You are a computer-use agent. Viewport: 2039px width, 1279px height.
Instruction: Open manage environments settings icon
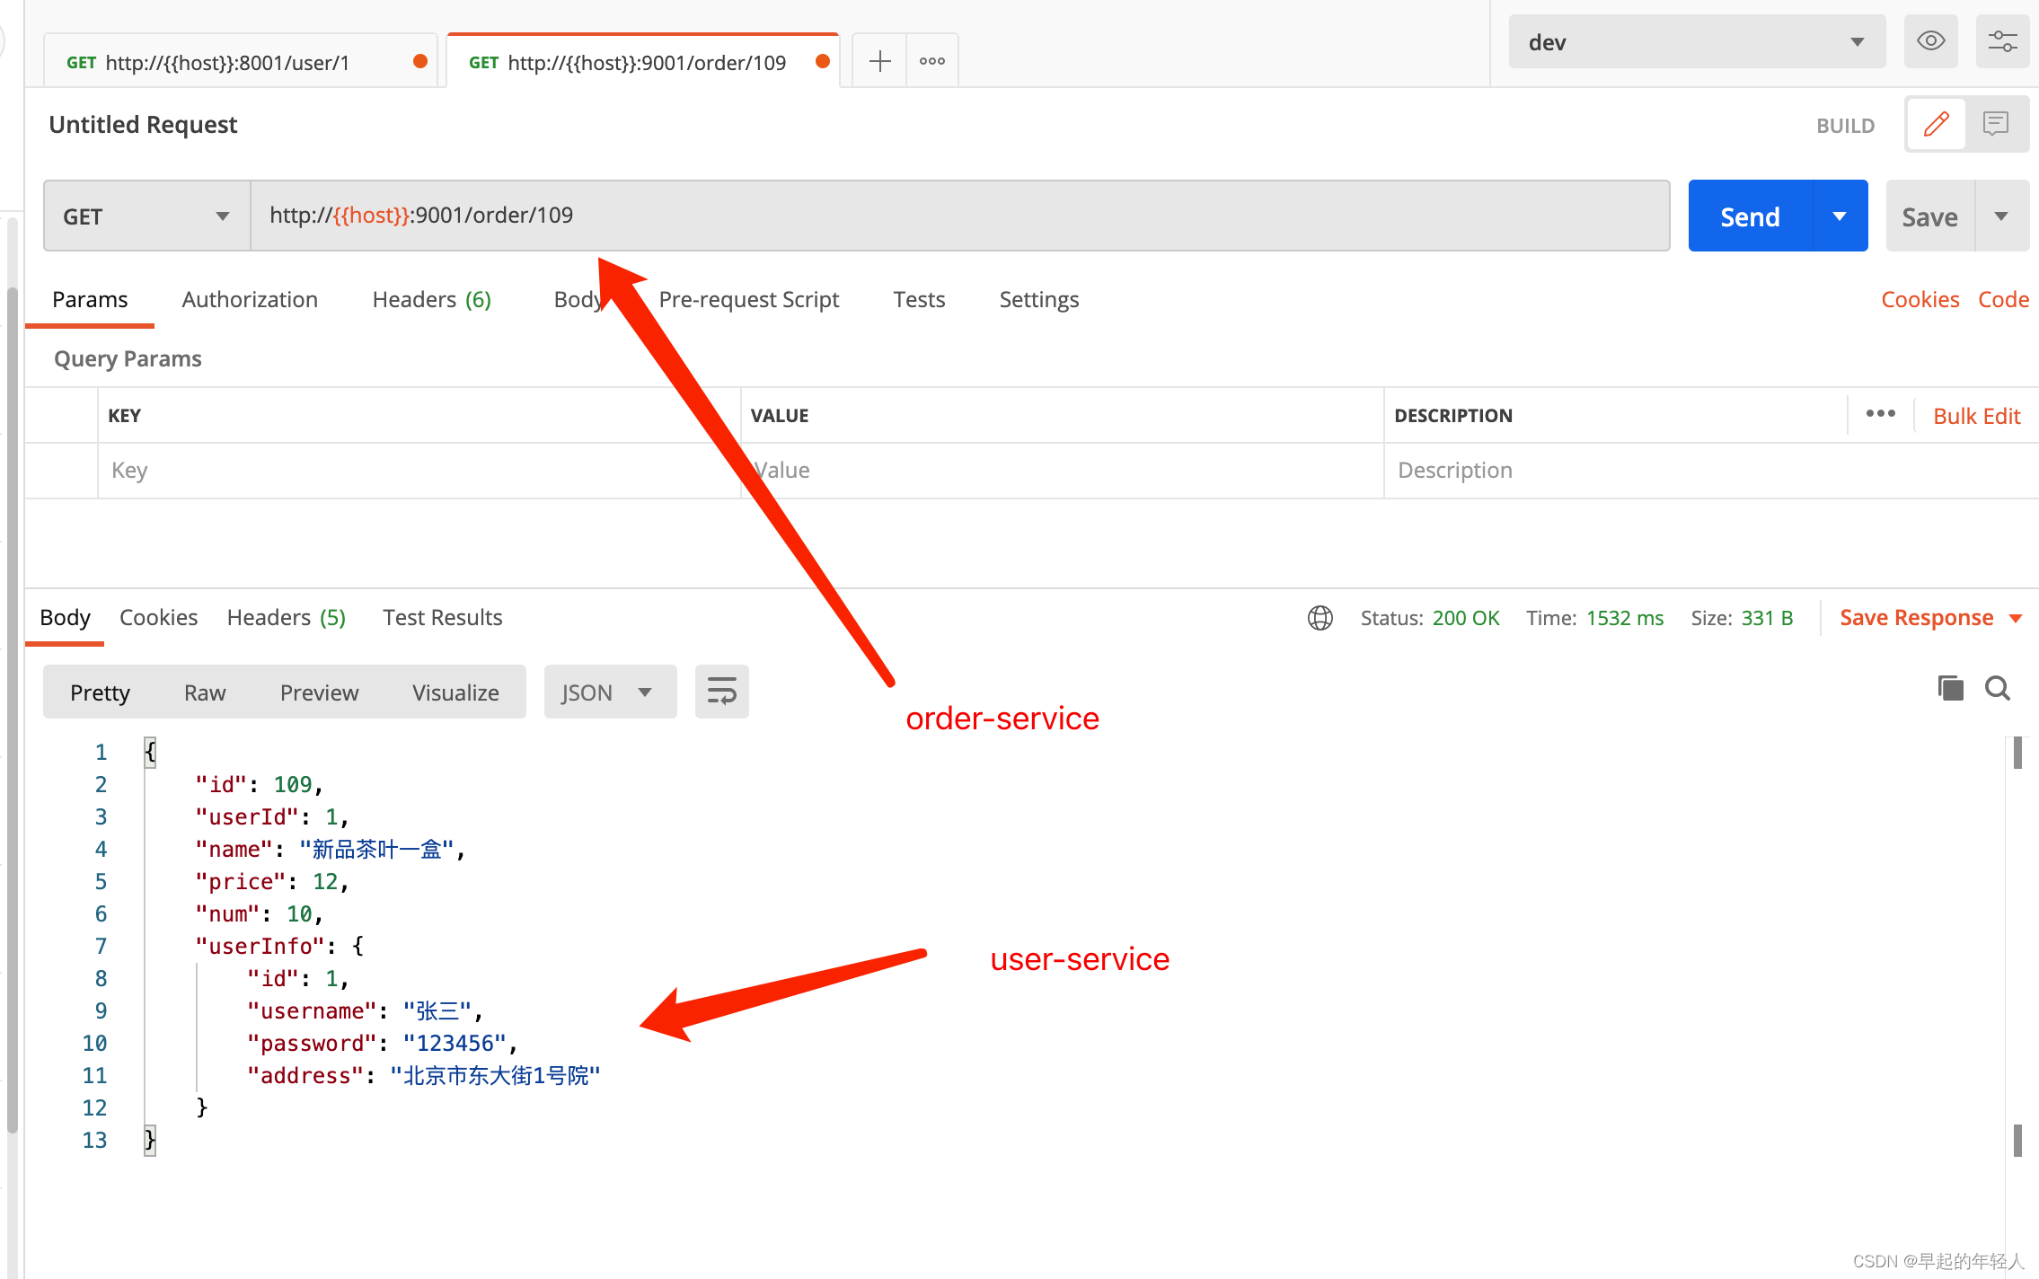(x=2002, y=41)
